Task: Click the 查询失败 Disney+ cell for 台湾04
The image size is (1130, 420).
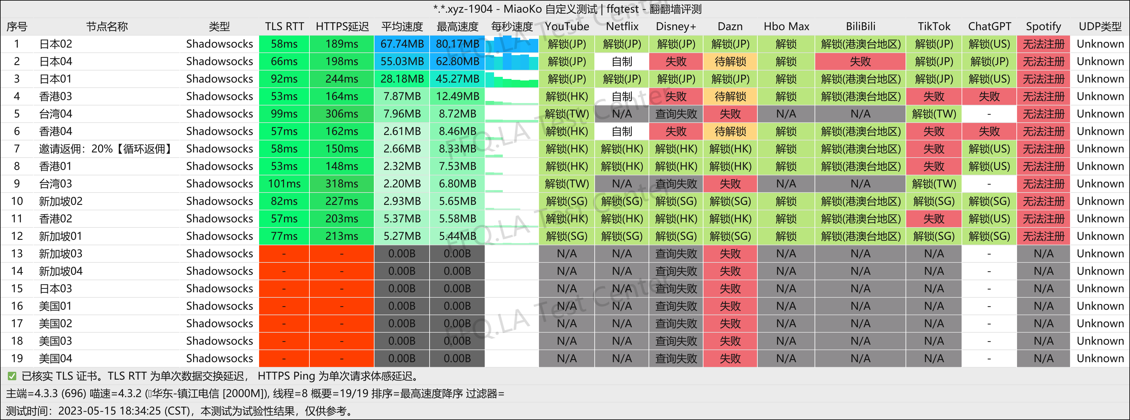Action: point(676,114)
